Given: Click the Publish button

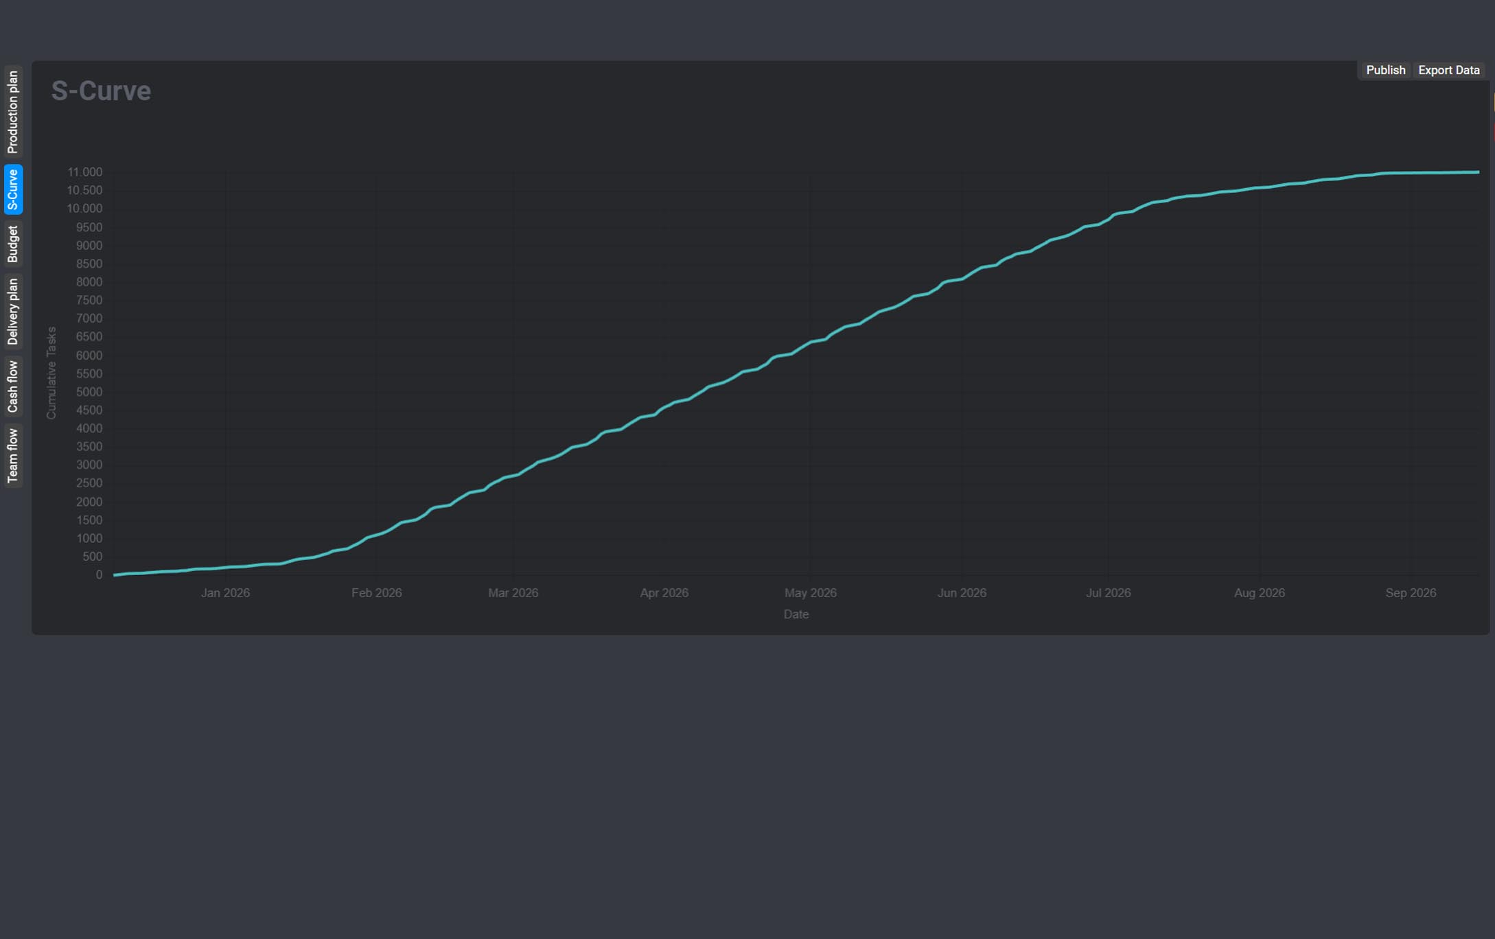Looking at the screenshot, I should tap(1385, 70).
